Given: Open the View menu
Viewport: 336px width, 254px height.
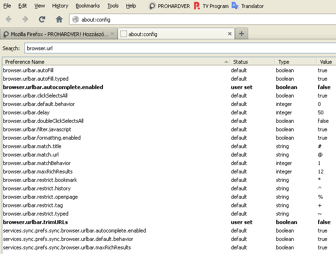Looking at the screenshot, I should [39, 6].
